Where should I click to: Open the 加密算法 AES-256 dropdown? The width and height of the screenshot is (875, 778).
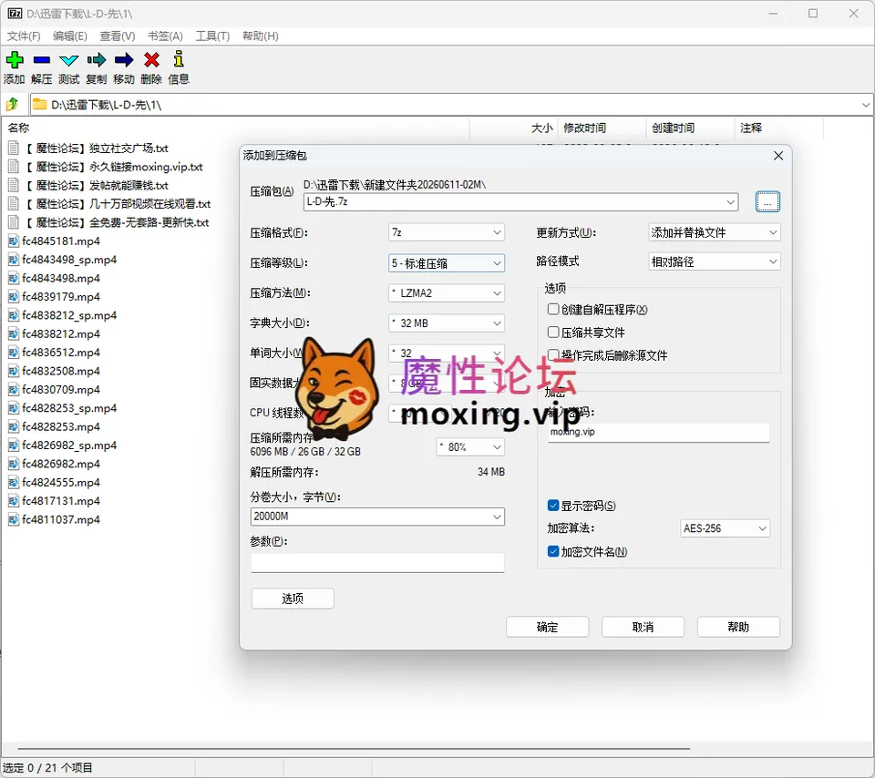pos(725,528)
